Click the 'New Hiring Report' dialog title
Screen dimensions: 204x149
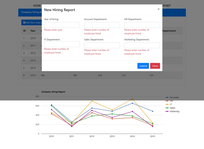(59, 10)
